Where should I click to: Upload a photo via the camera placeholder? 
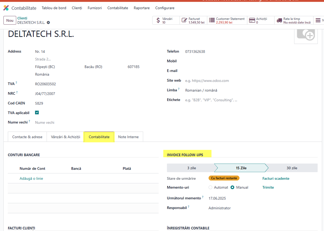click(306, 35)
